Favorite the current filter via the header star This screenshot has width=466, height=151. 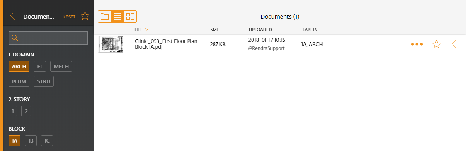[x=85, y=16]
